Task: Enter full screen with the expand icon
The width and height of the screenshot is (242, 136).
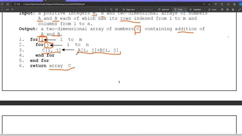Action: tap(239, 9)
